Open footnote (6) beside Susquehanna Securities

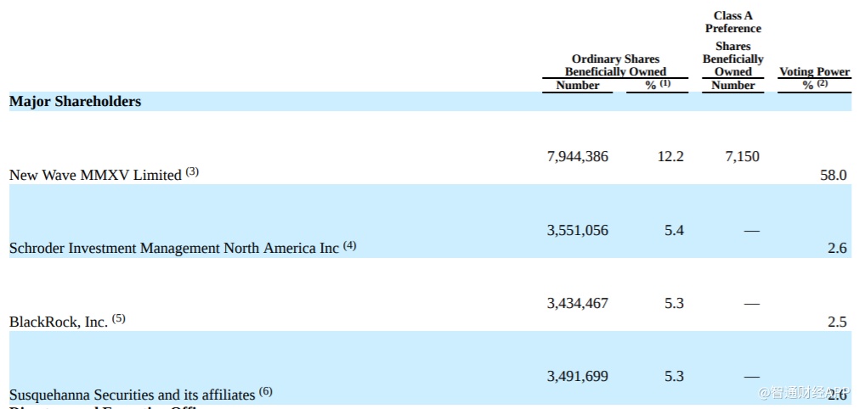(x=266, y=392)
